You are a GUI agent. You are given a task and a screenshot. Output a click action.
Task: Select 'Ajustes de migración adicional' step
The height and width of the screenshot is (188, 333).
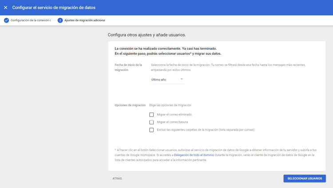pyautogui.click(x=84, y=20)
